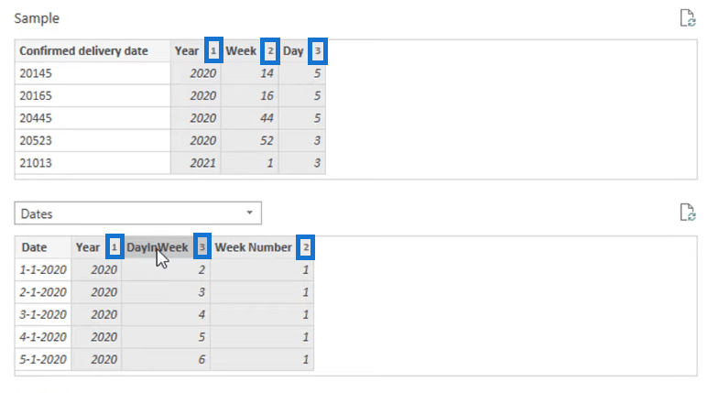
Task: Click the 20445 delivery date cell
Action: click(x=93, y=118)
